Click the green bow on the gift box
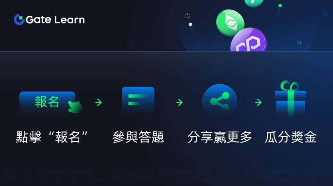 point(290,86)
